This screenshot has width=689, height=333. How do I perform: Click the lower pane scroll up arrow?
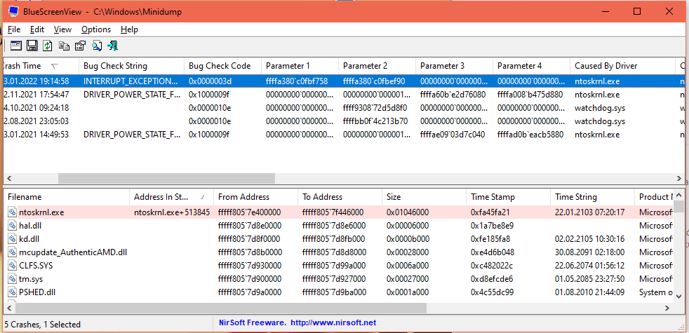[x=679, y=195]
